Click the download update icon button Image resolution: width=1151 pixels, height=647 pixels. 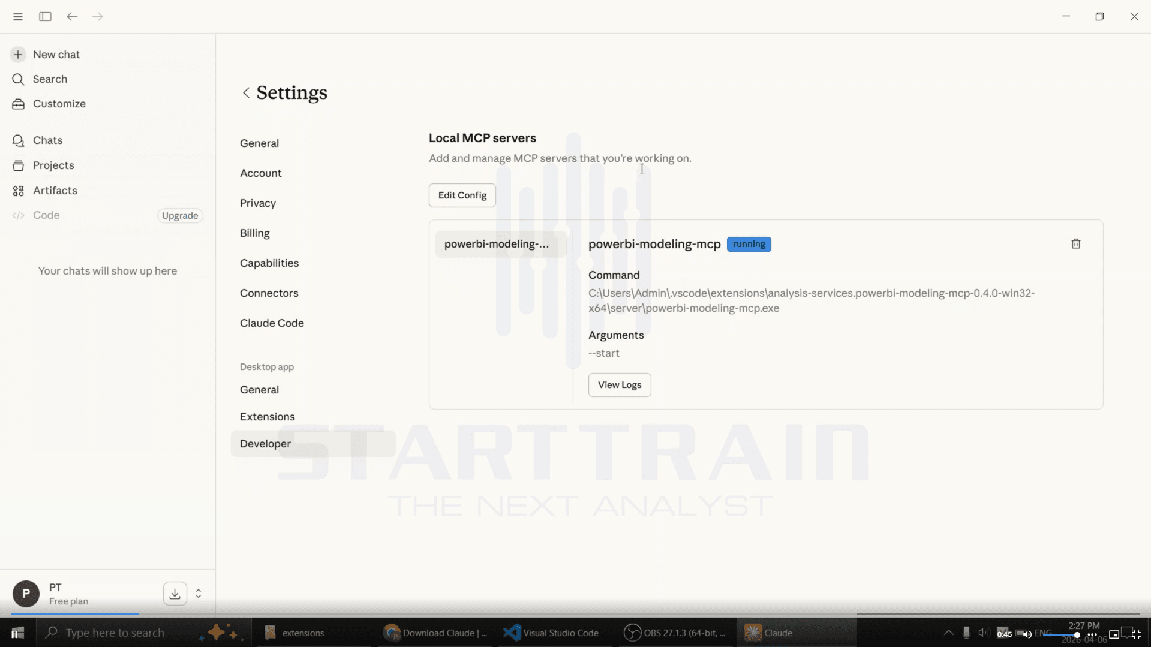point(175,594)
